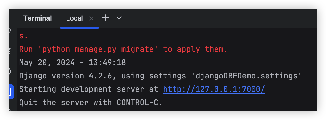Click the stacked-layers icon in left sidebar
The height and width of the screenshot is (120, 326).
click(x=10, y=51)
